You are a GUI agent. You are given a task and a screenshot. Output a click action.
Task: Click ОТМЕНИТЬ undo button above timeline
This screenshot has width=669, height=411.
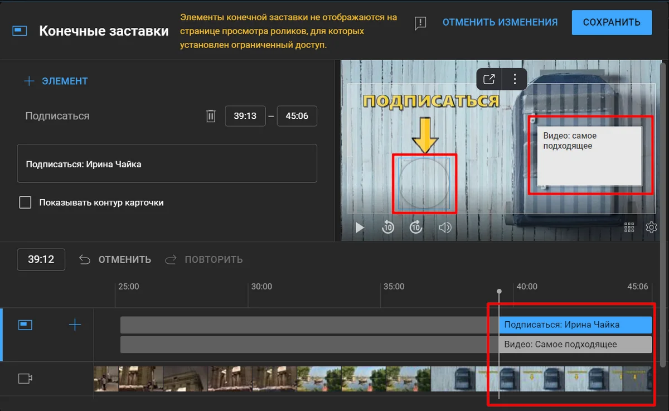[115, 260]
